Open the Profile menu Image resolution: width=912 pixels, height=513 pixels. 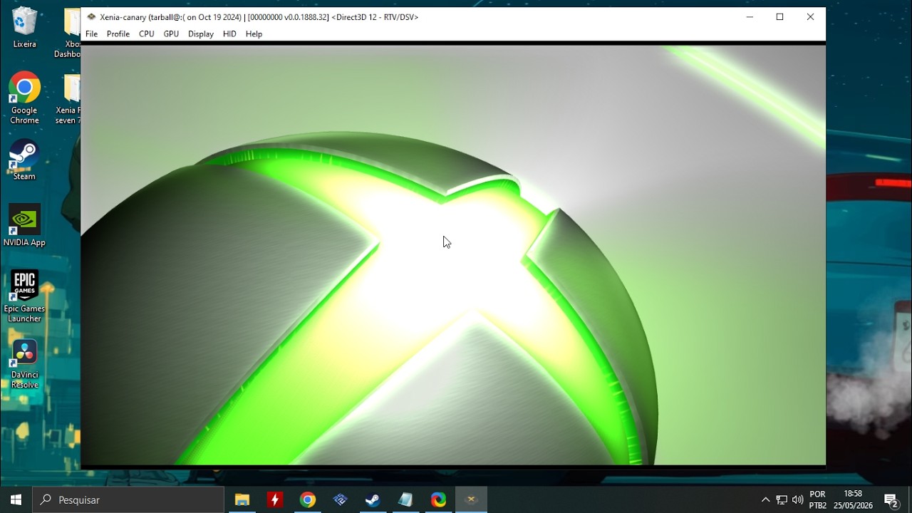pos(118,33)
